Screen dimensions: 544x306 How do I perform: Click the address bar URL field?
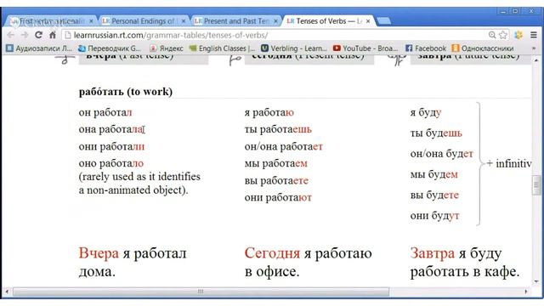coord(278,35)
